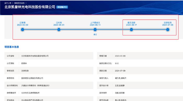Click the names in the 签字律师 row
183x101 pixels.
(120, 93)
